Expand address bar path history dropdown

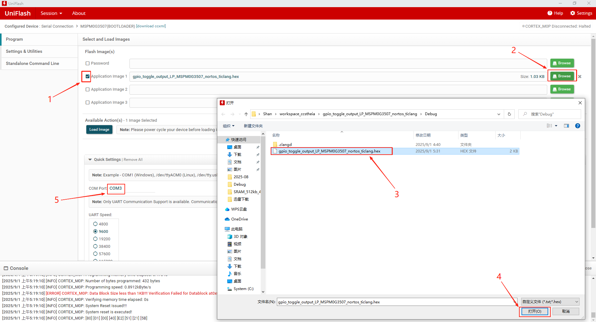[x=499, y=114]
